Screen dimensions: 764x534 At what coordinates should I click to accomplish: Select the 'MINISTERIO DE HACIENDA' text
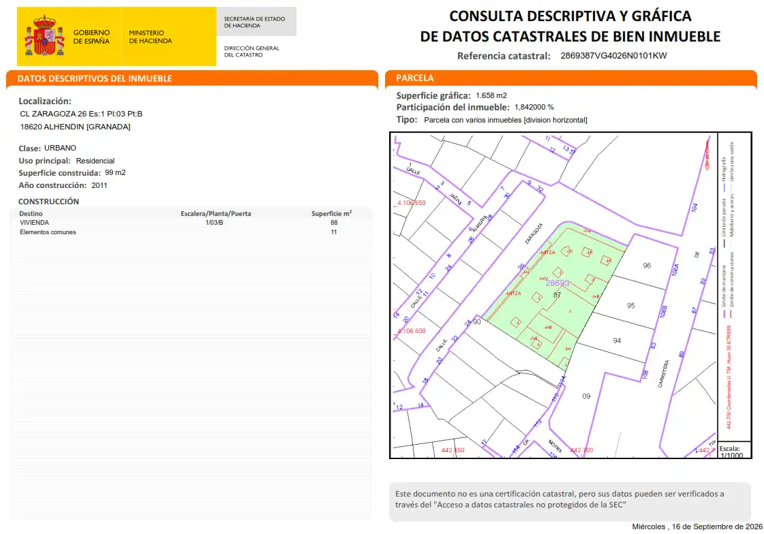click(x=150, y=37)
